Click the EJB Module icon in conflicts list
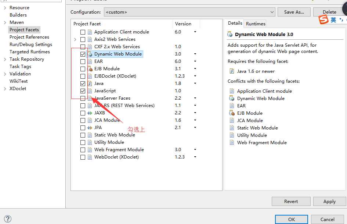The width and height of the screenshot is (347, 224). [x=232, y=113]
